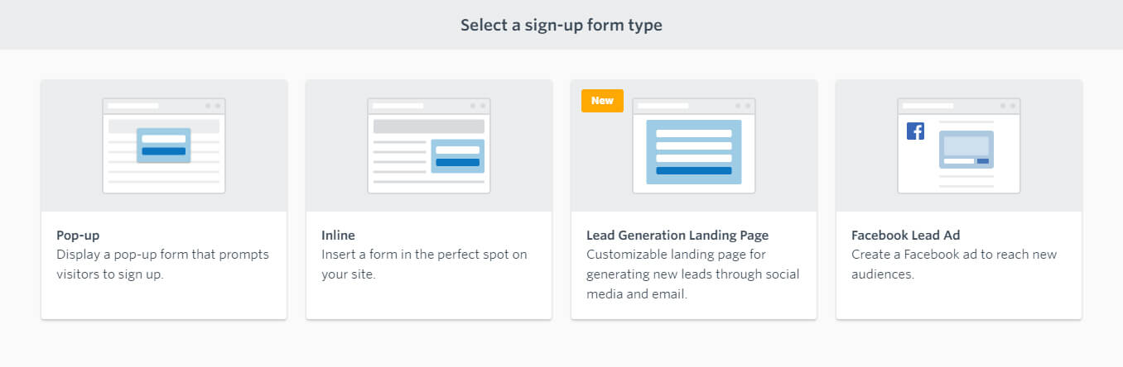Click the gray thumbnail area of Inline card
The image size is (1123, 367).
pyautogui.click(x=429, y=145)
